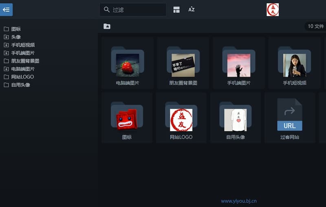Select 朋友圈背景图 in the sidebar tree
This screenshot has width=326, height=207.
point(25,61)
